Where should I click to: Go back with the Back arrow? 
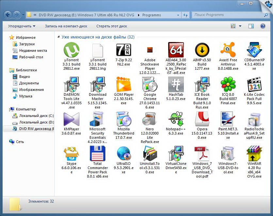tap(8, 15)
